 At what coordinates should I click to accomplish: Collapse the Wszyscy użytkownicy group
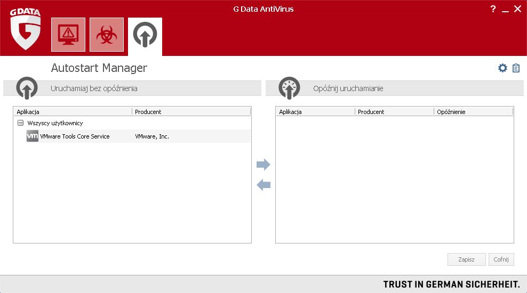point(20,123)
